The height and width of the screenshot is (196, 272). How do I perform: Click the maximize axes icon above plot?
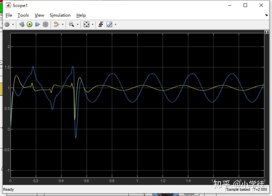pos(267,32)
